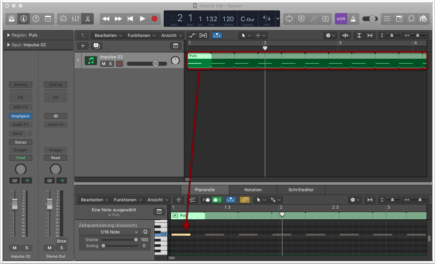
Task: Click the Add Track plus button
Action: tap(83, 46)
